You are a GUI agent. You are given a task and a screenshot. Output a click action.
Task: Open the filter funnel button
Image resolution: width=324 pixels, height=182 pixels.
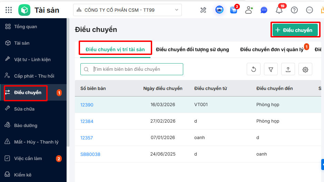(x=271, y=69)
